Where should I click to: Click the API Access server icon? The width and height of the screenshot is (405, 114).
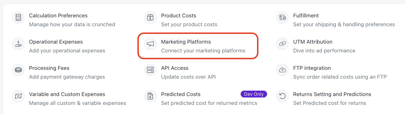(150, 70)
